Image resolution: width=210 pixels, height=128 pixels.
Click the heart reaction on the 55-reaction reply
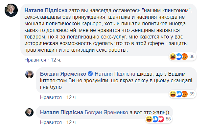(x=161, y=119)
